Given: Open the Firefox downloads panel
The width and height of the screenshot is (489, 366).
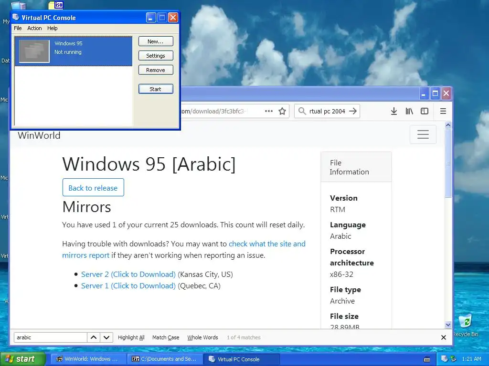Looking at the screenshot, I should (x=394, y=111).
